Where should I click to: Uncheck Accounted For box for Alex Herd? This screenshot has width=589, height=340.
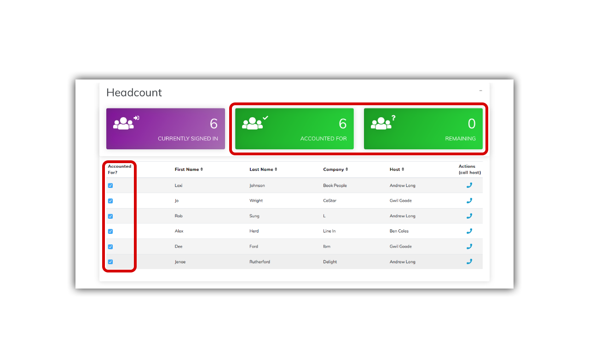coord(110,231)
